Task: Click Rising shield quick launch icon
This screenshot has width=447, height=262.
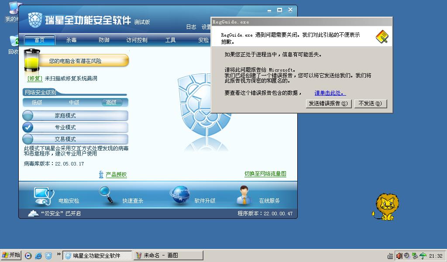Action: click(x=48, y=255)
